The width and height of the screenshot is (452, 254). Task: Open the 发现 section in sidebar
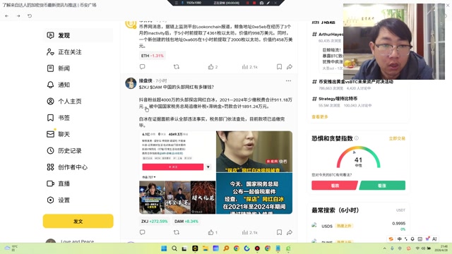(78, 35)
